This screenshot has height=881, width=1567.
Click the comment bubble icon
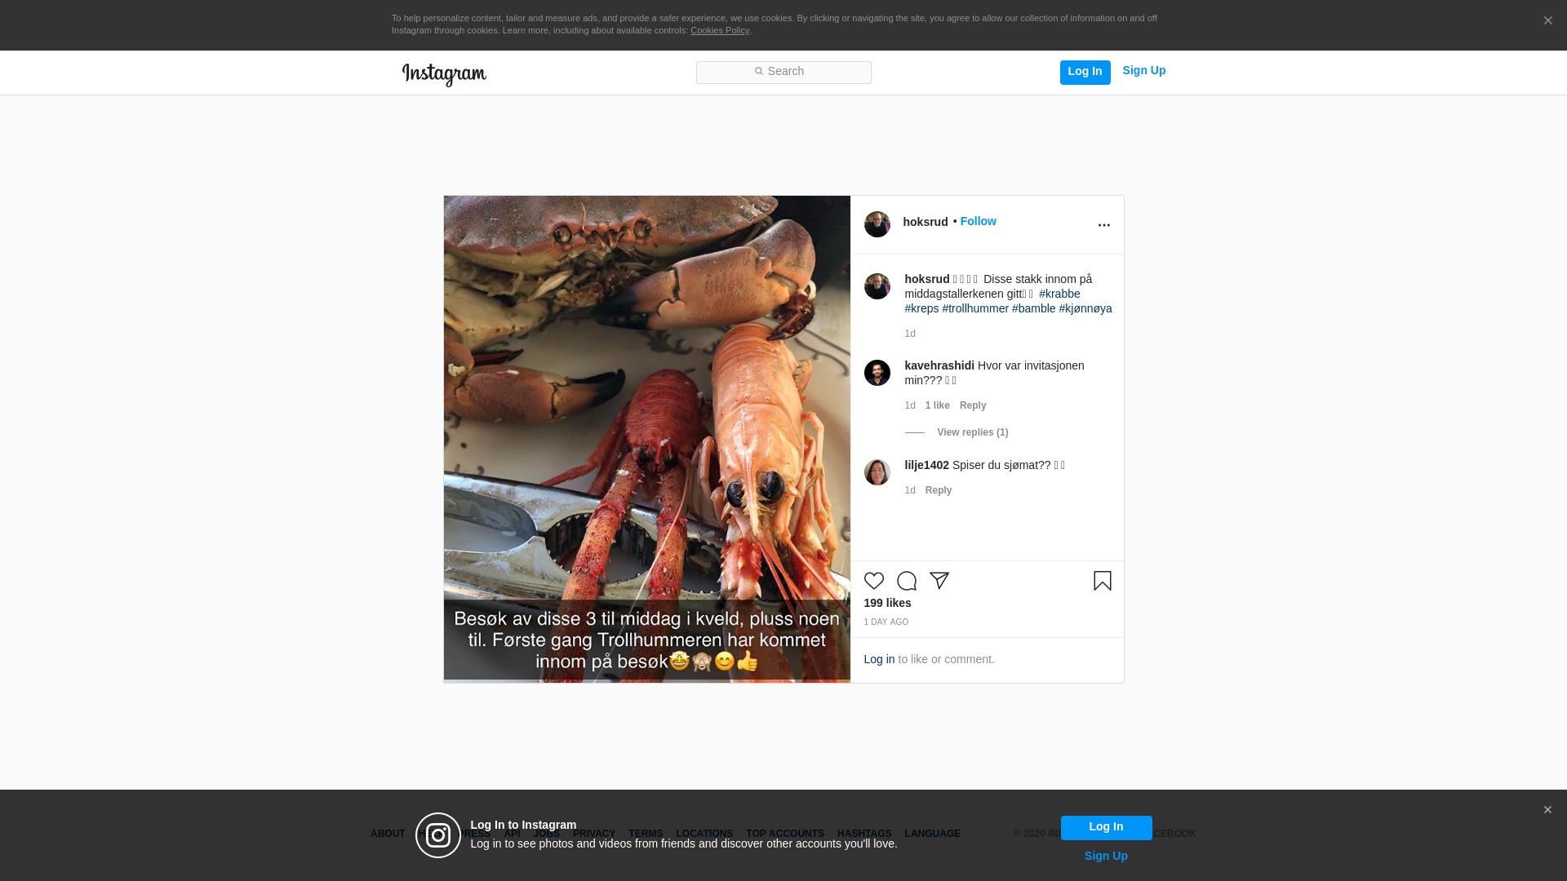click(x=906, y=581)
